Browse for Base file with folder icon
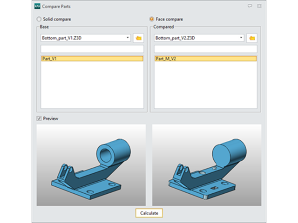This screenshot has height=223, width=298. (x=138, y=38)
